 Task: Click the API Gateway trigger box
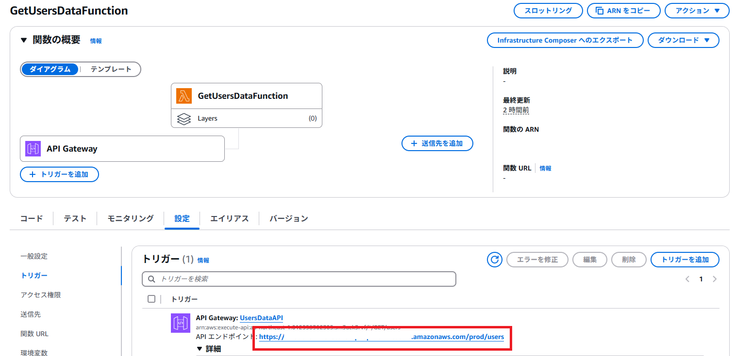tap(122, 149)
